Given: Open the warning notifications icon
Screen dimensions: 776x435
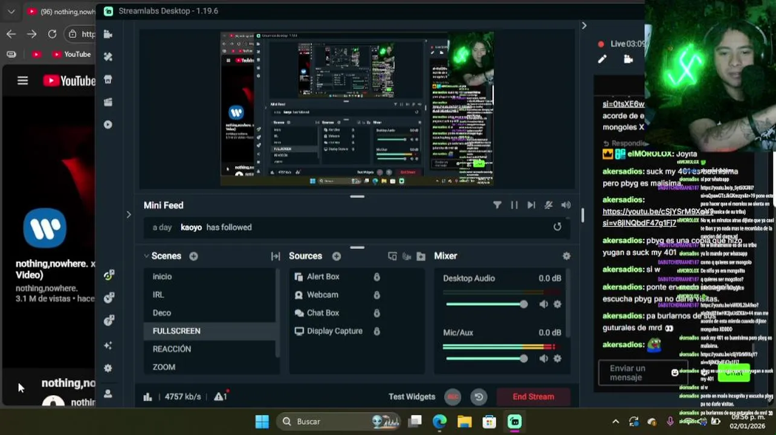Looking at the screenshot, I should (221, 396).
